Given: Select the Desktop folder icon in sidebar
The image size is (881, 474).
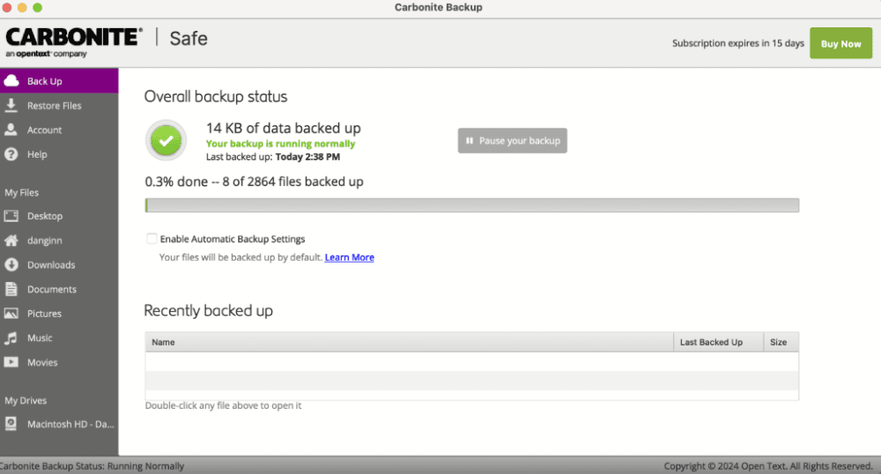Looking at the screenshot, I should (11, 216).
